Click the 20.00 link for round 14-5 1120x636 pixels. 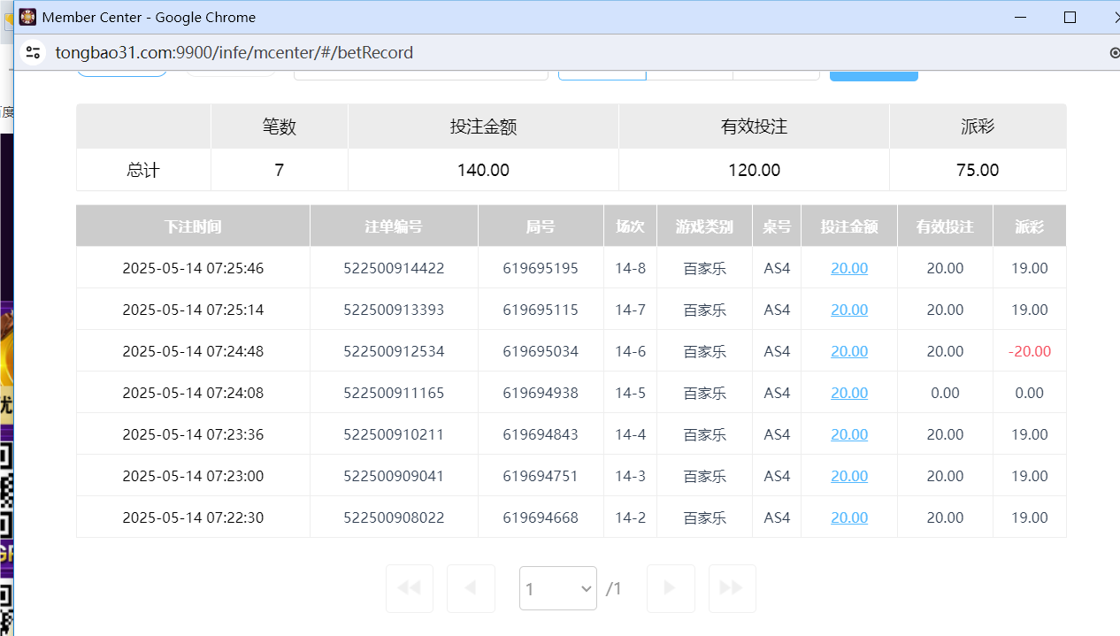coord(848,392)
